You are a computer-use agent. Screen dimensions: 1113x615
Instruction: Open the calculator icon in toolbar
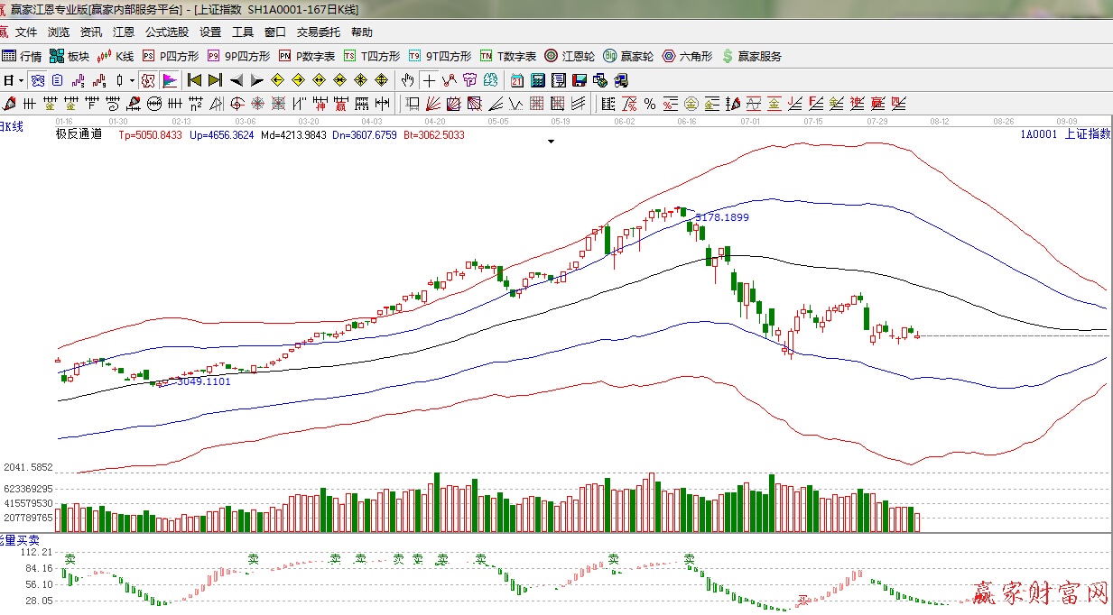[538, 79]
